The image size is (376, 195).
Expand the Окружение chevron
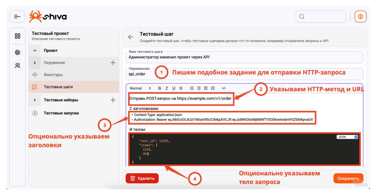(x=35, y=62)
